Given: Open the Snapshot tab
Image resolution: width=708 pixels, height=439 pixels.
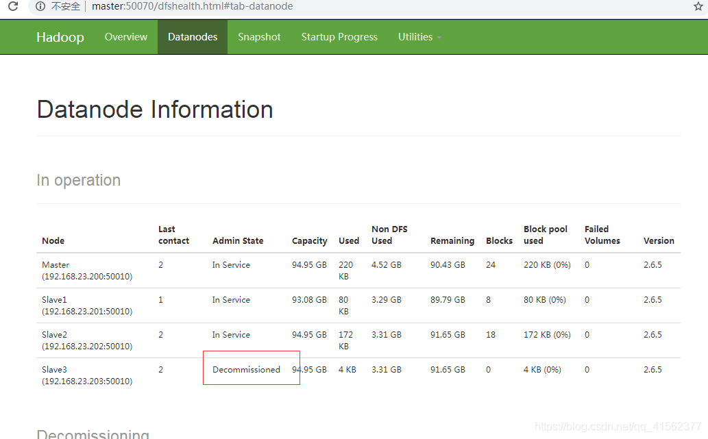Looking at the screenshot, I should [x=259, y=37].
